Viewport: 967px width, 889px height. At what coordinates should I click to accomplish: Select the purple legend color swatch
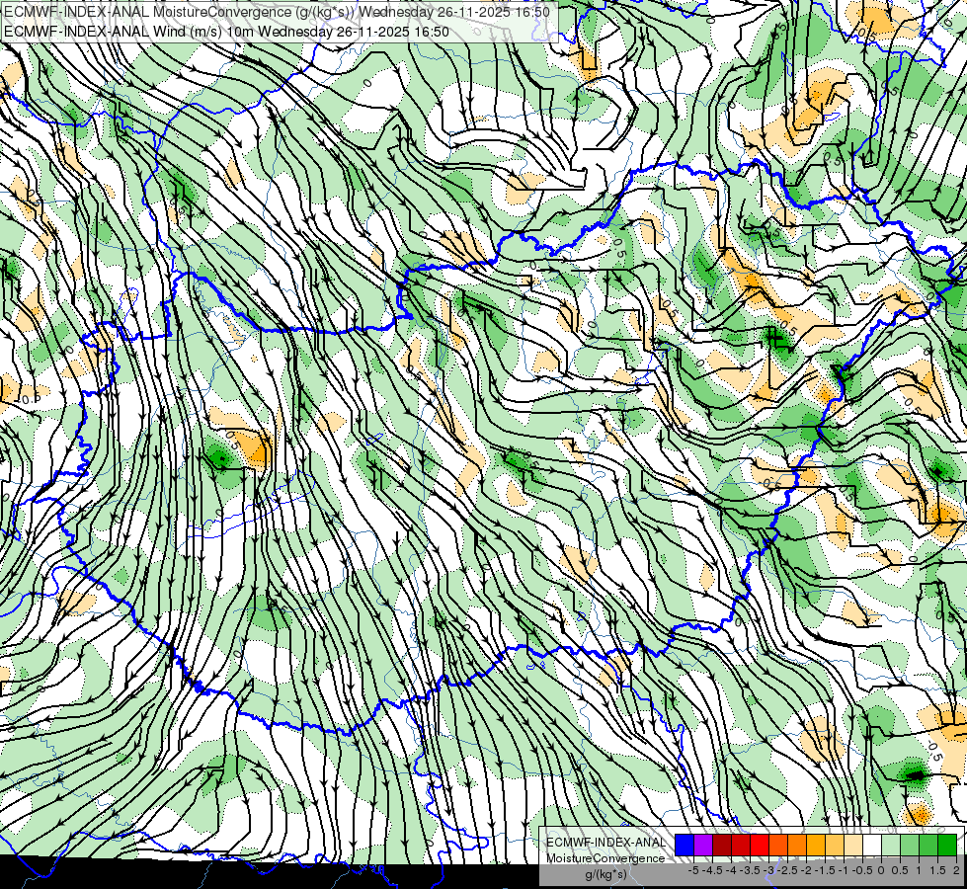(703, 845)
